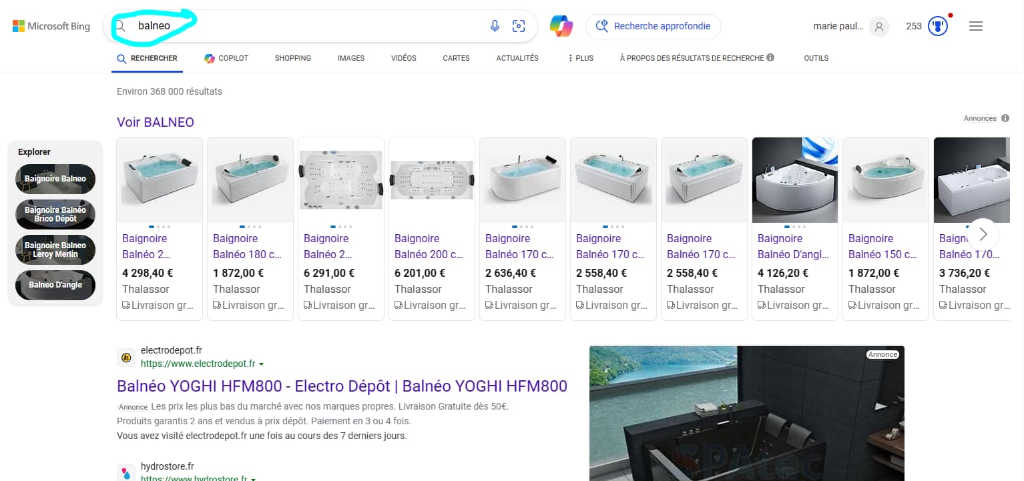Click info icon beside Annonces label
Viewport: 1024px width, 481px height.
pos(1005,118)
